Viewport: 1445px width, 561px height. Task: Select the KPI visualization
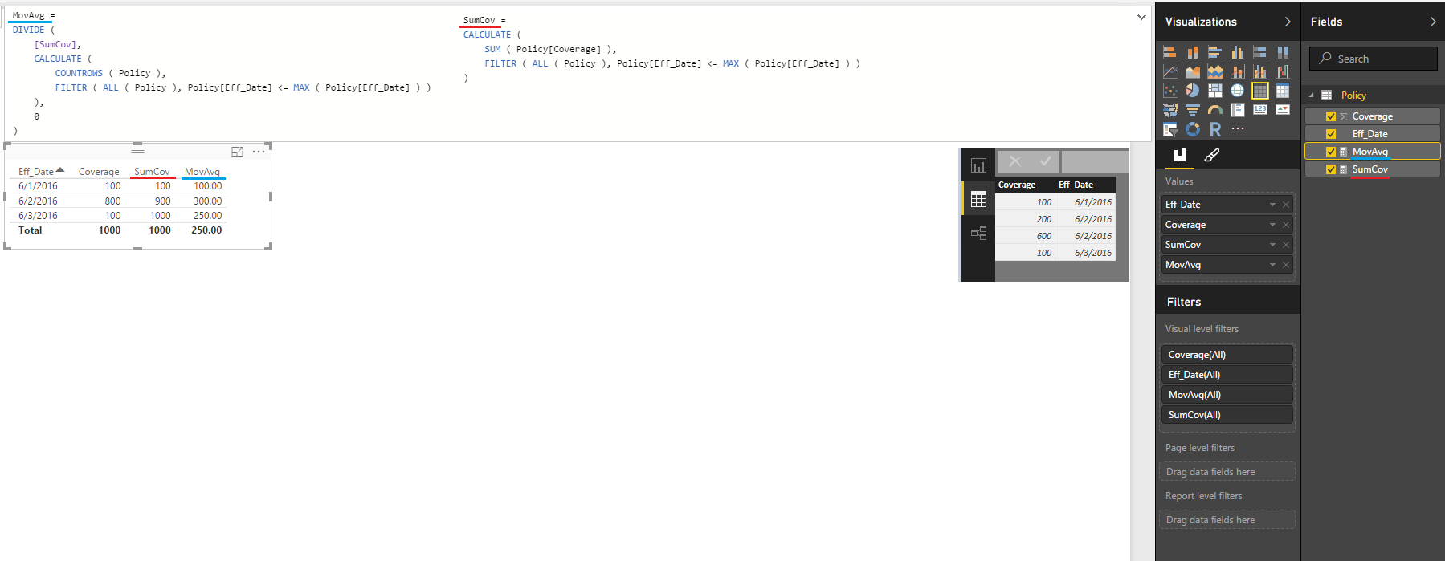(x=1282, y=110)
